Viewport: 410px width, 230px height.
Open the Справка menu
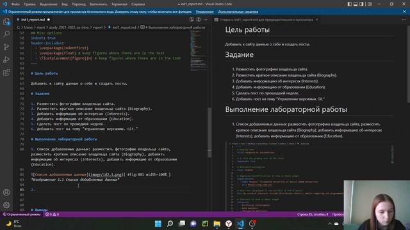click(138, 4)
